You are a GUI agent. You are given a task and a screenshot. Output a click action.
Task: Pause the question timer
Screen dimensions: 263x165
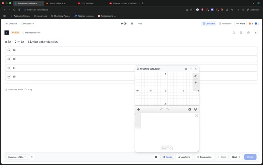tap(132, 24)
